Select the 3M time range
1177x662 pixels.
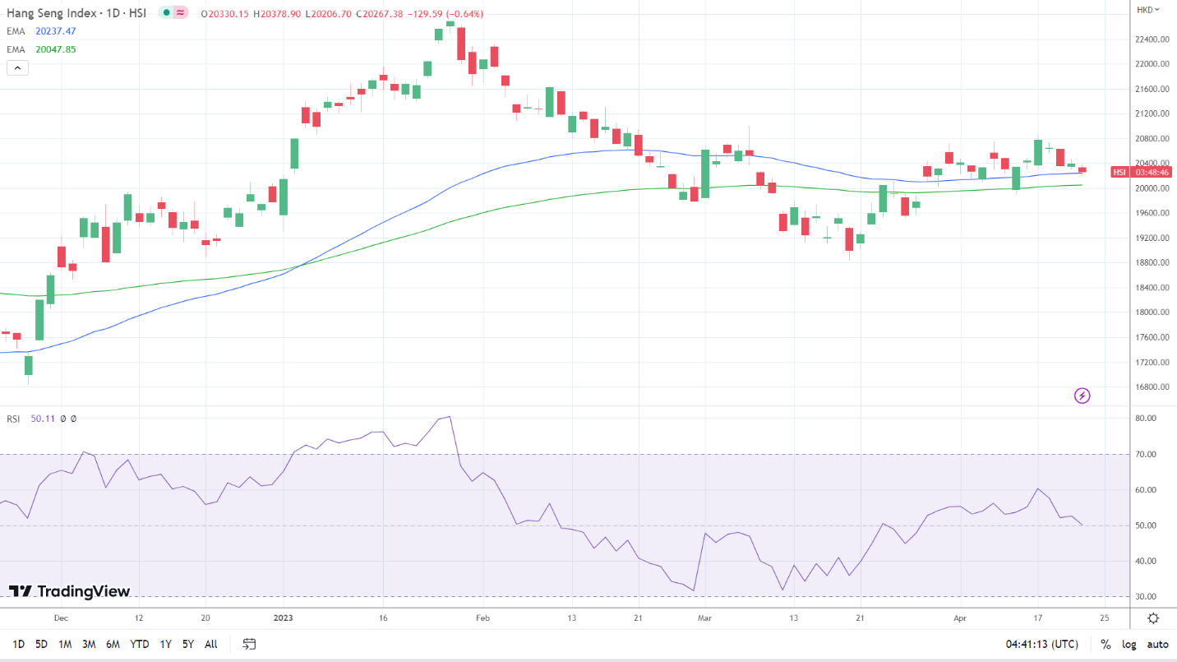[89, 644]
